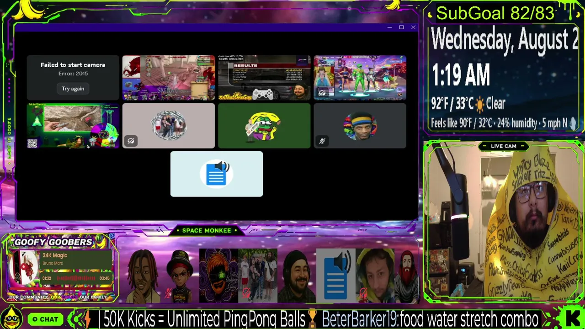Click the song duration 03:45
The width and height of the screenshot is (585, 329).
(x=105, y=278)
